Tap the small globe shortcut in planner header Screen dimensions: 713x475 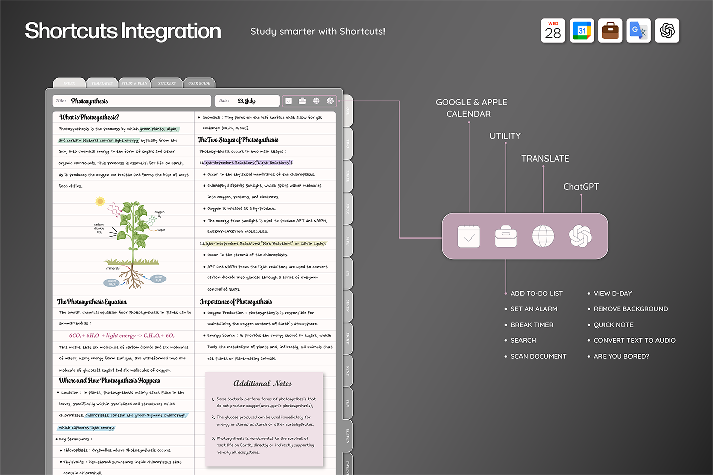(x=316, y=101)
